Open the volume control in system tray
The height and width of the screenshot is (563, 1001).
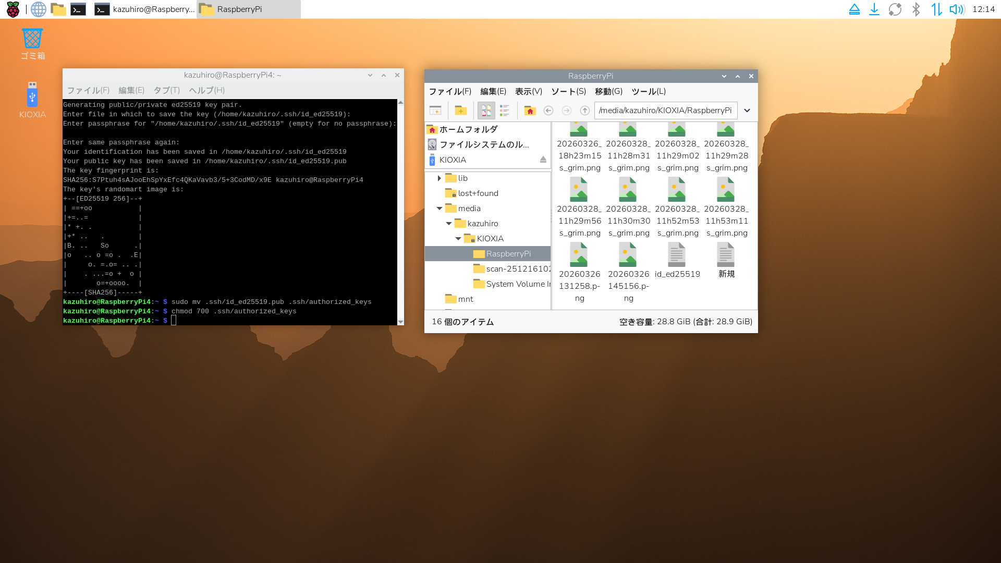(x=956, y=9)
